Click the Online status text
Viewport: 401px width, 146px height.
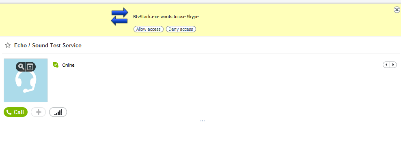(x=68, y=65)
